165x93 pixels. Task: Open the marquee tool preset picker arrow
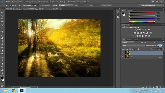(7, 5)
